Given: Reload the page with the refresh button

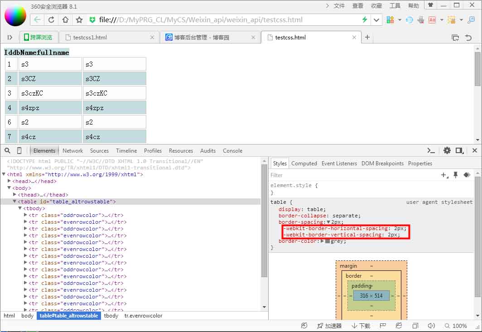Looking at the screenshot, I should point(51,20).
